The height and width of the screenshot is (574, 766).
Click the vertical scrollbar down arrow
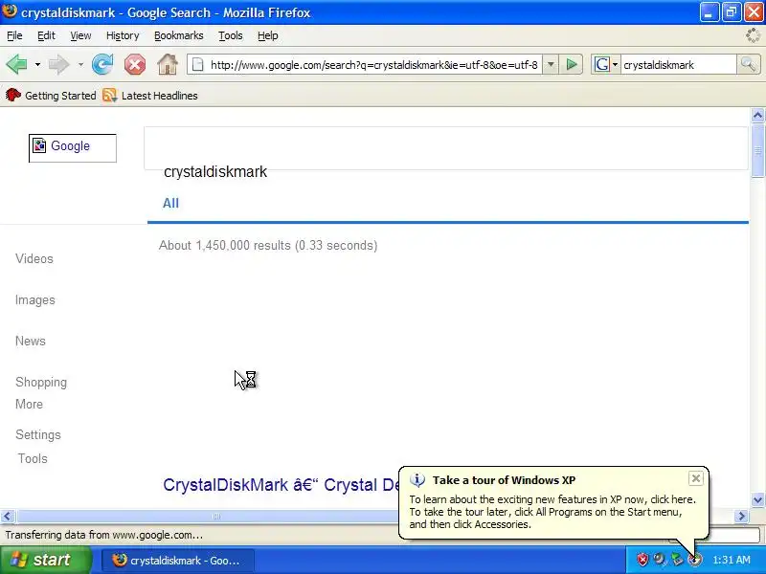[x=757, y=499]
